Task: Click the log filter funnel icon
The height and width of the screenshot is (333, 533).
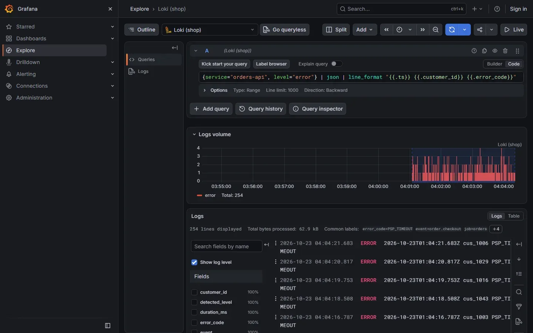Action: [519, 307]
